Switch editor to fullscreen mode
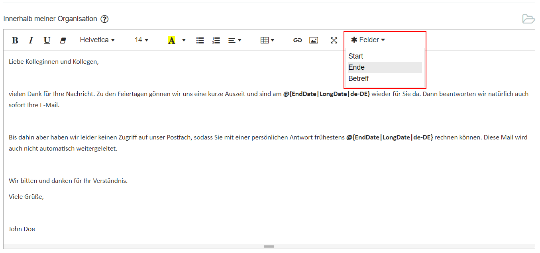The height and width of the screenshot is (253, 540). pos(334,40)
